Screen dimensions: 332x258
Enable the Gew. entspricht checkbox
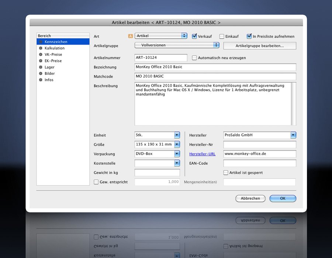click(x=96, y=182)
